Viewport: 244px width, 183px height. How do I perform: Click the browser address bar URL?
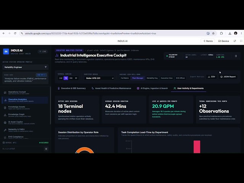click(x=91, y=34)
